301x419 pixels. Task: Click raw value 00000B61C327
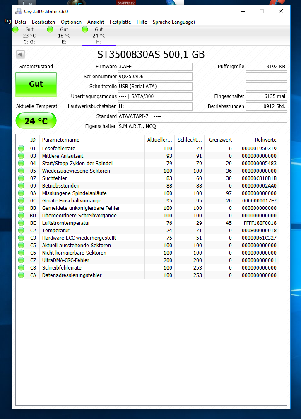259,238
